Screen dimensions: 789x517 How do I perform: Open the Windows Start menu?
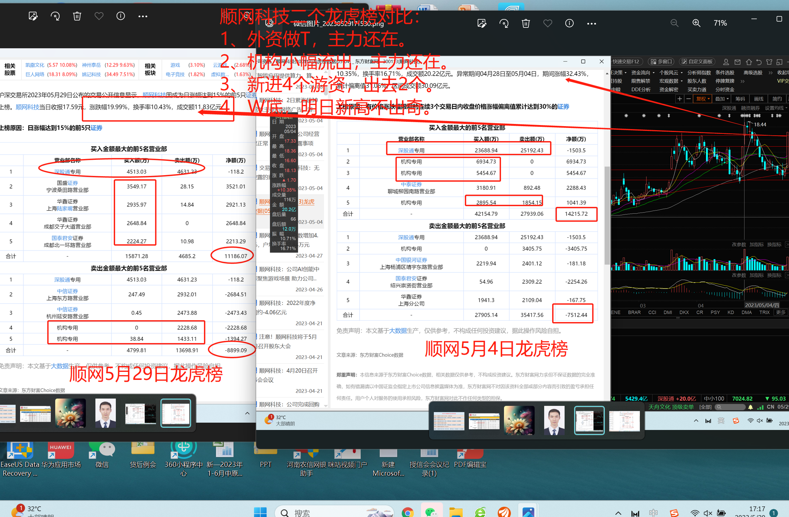260,512
